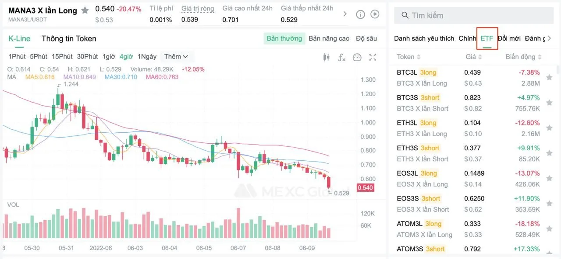561x259 pixels.
Task: Select the 1Ngày timeframe
Action: (147, 56)
